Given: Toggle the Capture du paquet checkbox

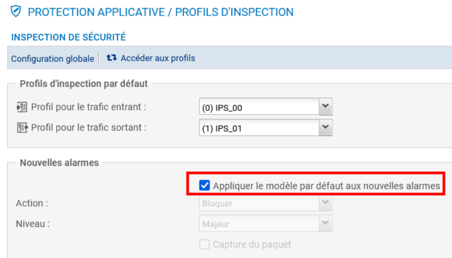Looking at the screenshot, I should 204,244.
